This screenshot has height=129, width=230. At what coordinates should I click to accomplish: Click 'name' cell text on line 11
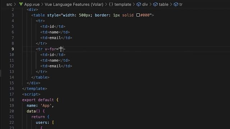pyautogui.click(x=54, y=61)
